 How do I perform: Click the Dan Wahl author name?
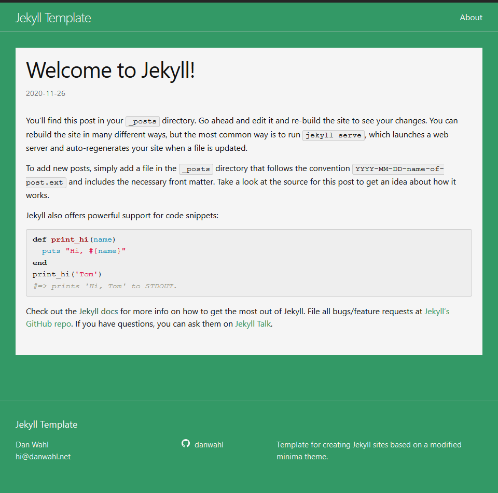pyautogui.click(x=32, y=444)
